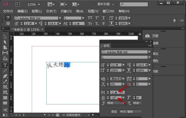Select the Free Transform tool
The image size is (186, 118).
[5, 115]
